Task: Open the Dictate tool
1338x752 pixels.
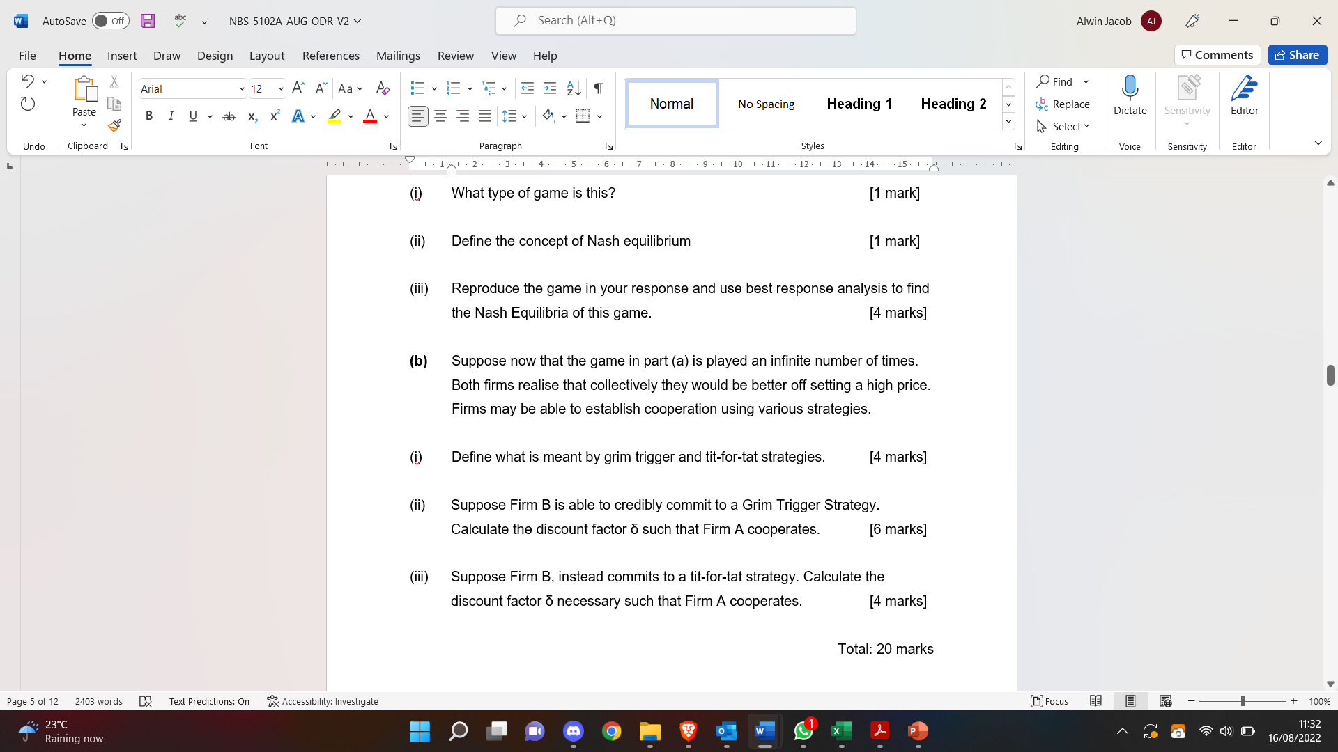Action: (1130, 95)
